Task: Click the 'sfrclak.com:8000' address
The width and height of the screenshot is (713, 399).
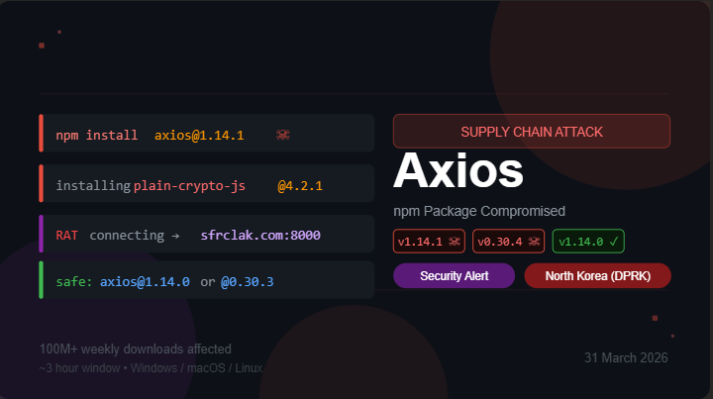Action: point(260,235)
